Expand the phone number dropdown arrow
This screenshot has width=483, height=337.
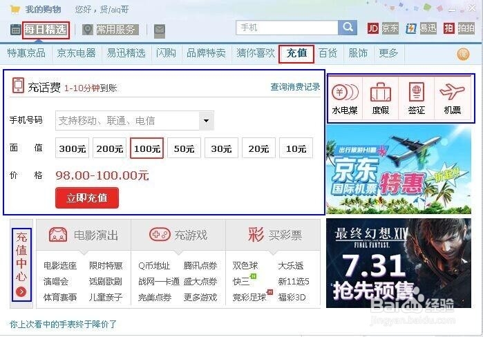coord(207,121)
